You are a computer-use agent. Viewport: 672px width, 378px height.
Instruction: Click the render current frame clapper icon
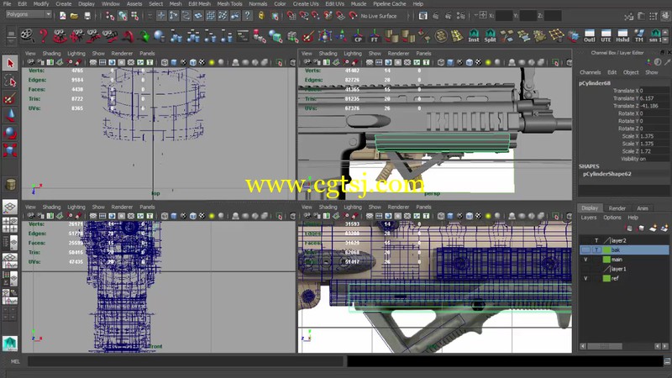pyautogui.click(x=435, y=16)
